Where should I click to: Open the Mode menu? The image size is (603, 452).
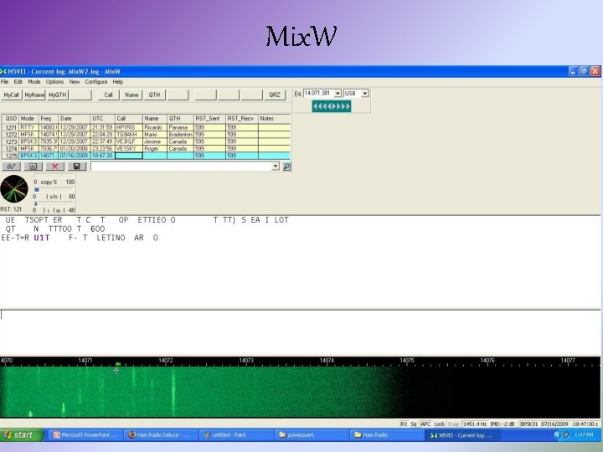pyautogui.click(x=34, y=82)
